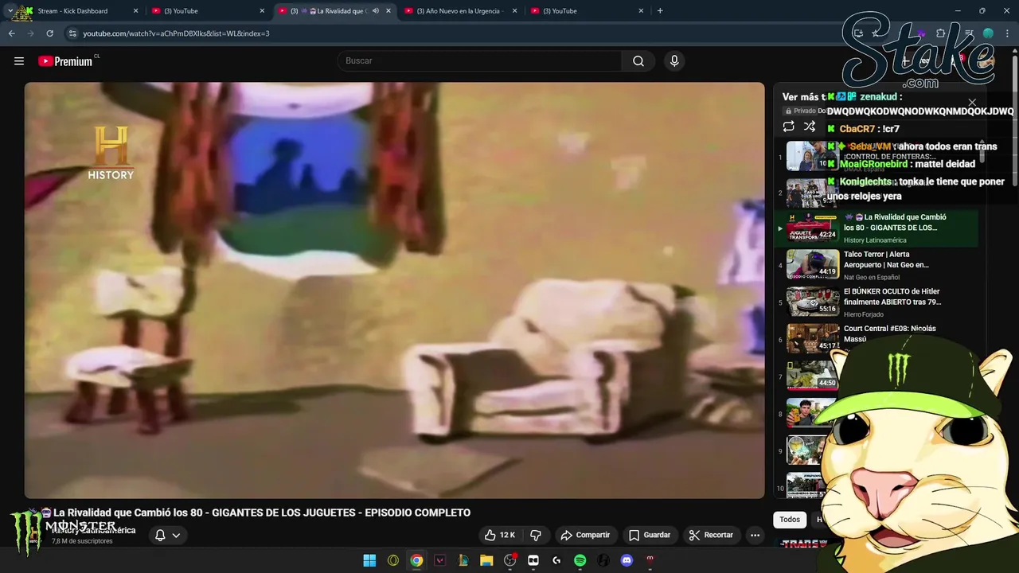View site information icon in address bar
1019x573 pixels.
72,33
